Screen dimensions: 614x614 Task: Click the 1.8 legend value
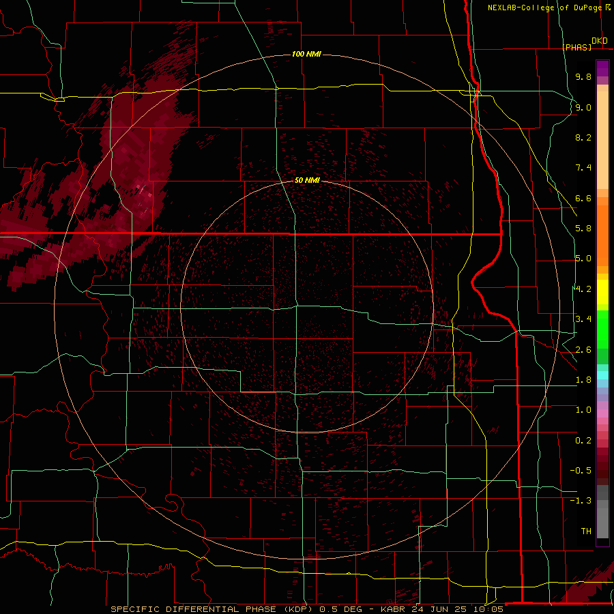[583, 380]
